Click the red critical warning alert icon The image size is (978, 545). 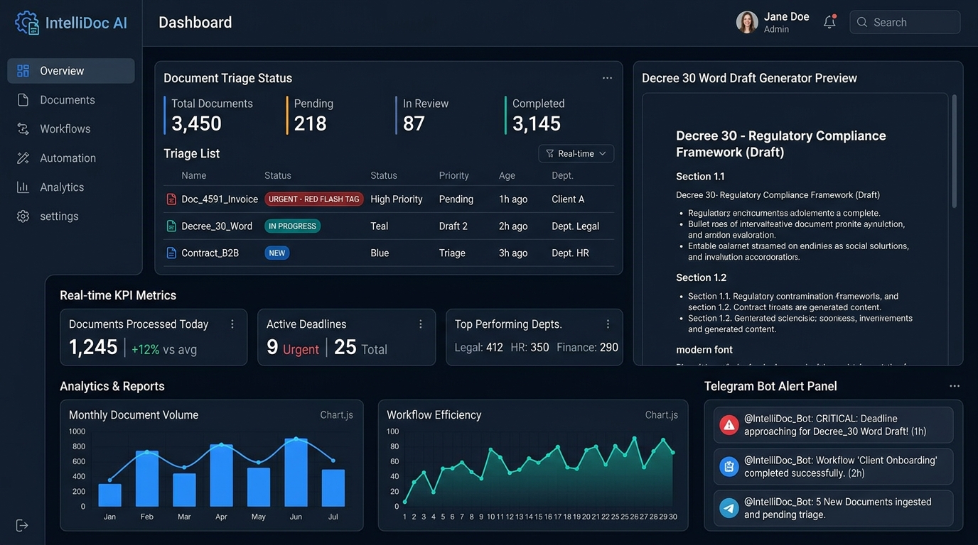tap(729, 424)
